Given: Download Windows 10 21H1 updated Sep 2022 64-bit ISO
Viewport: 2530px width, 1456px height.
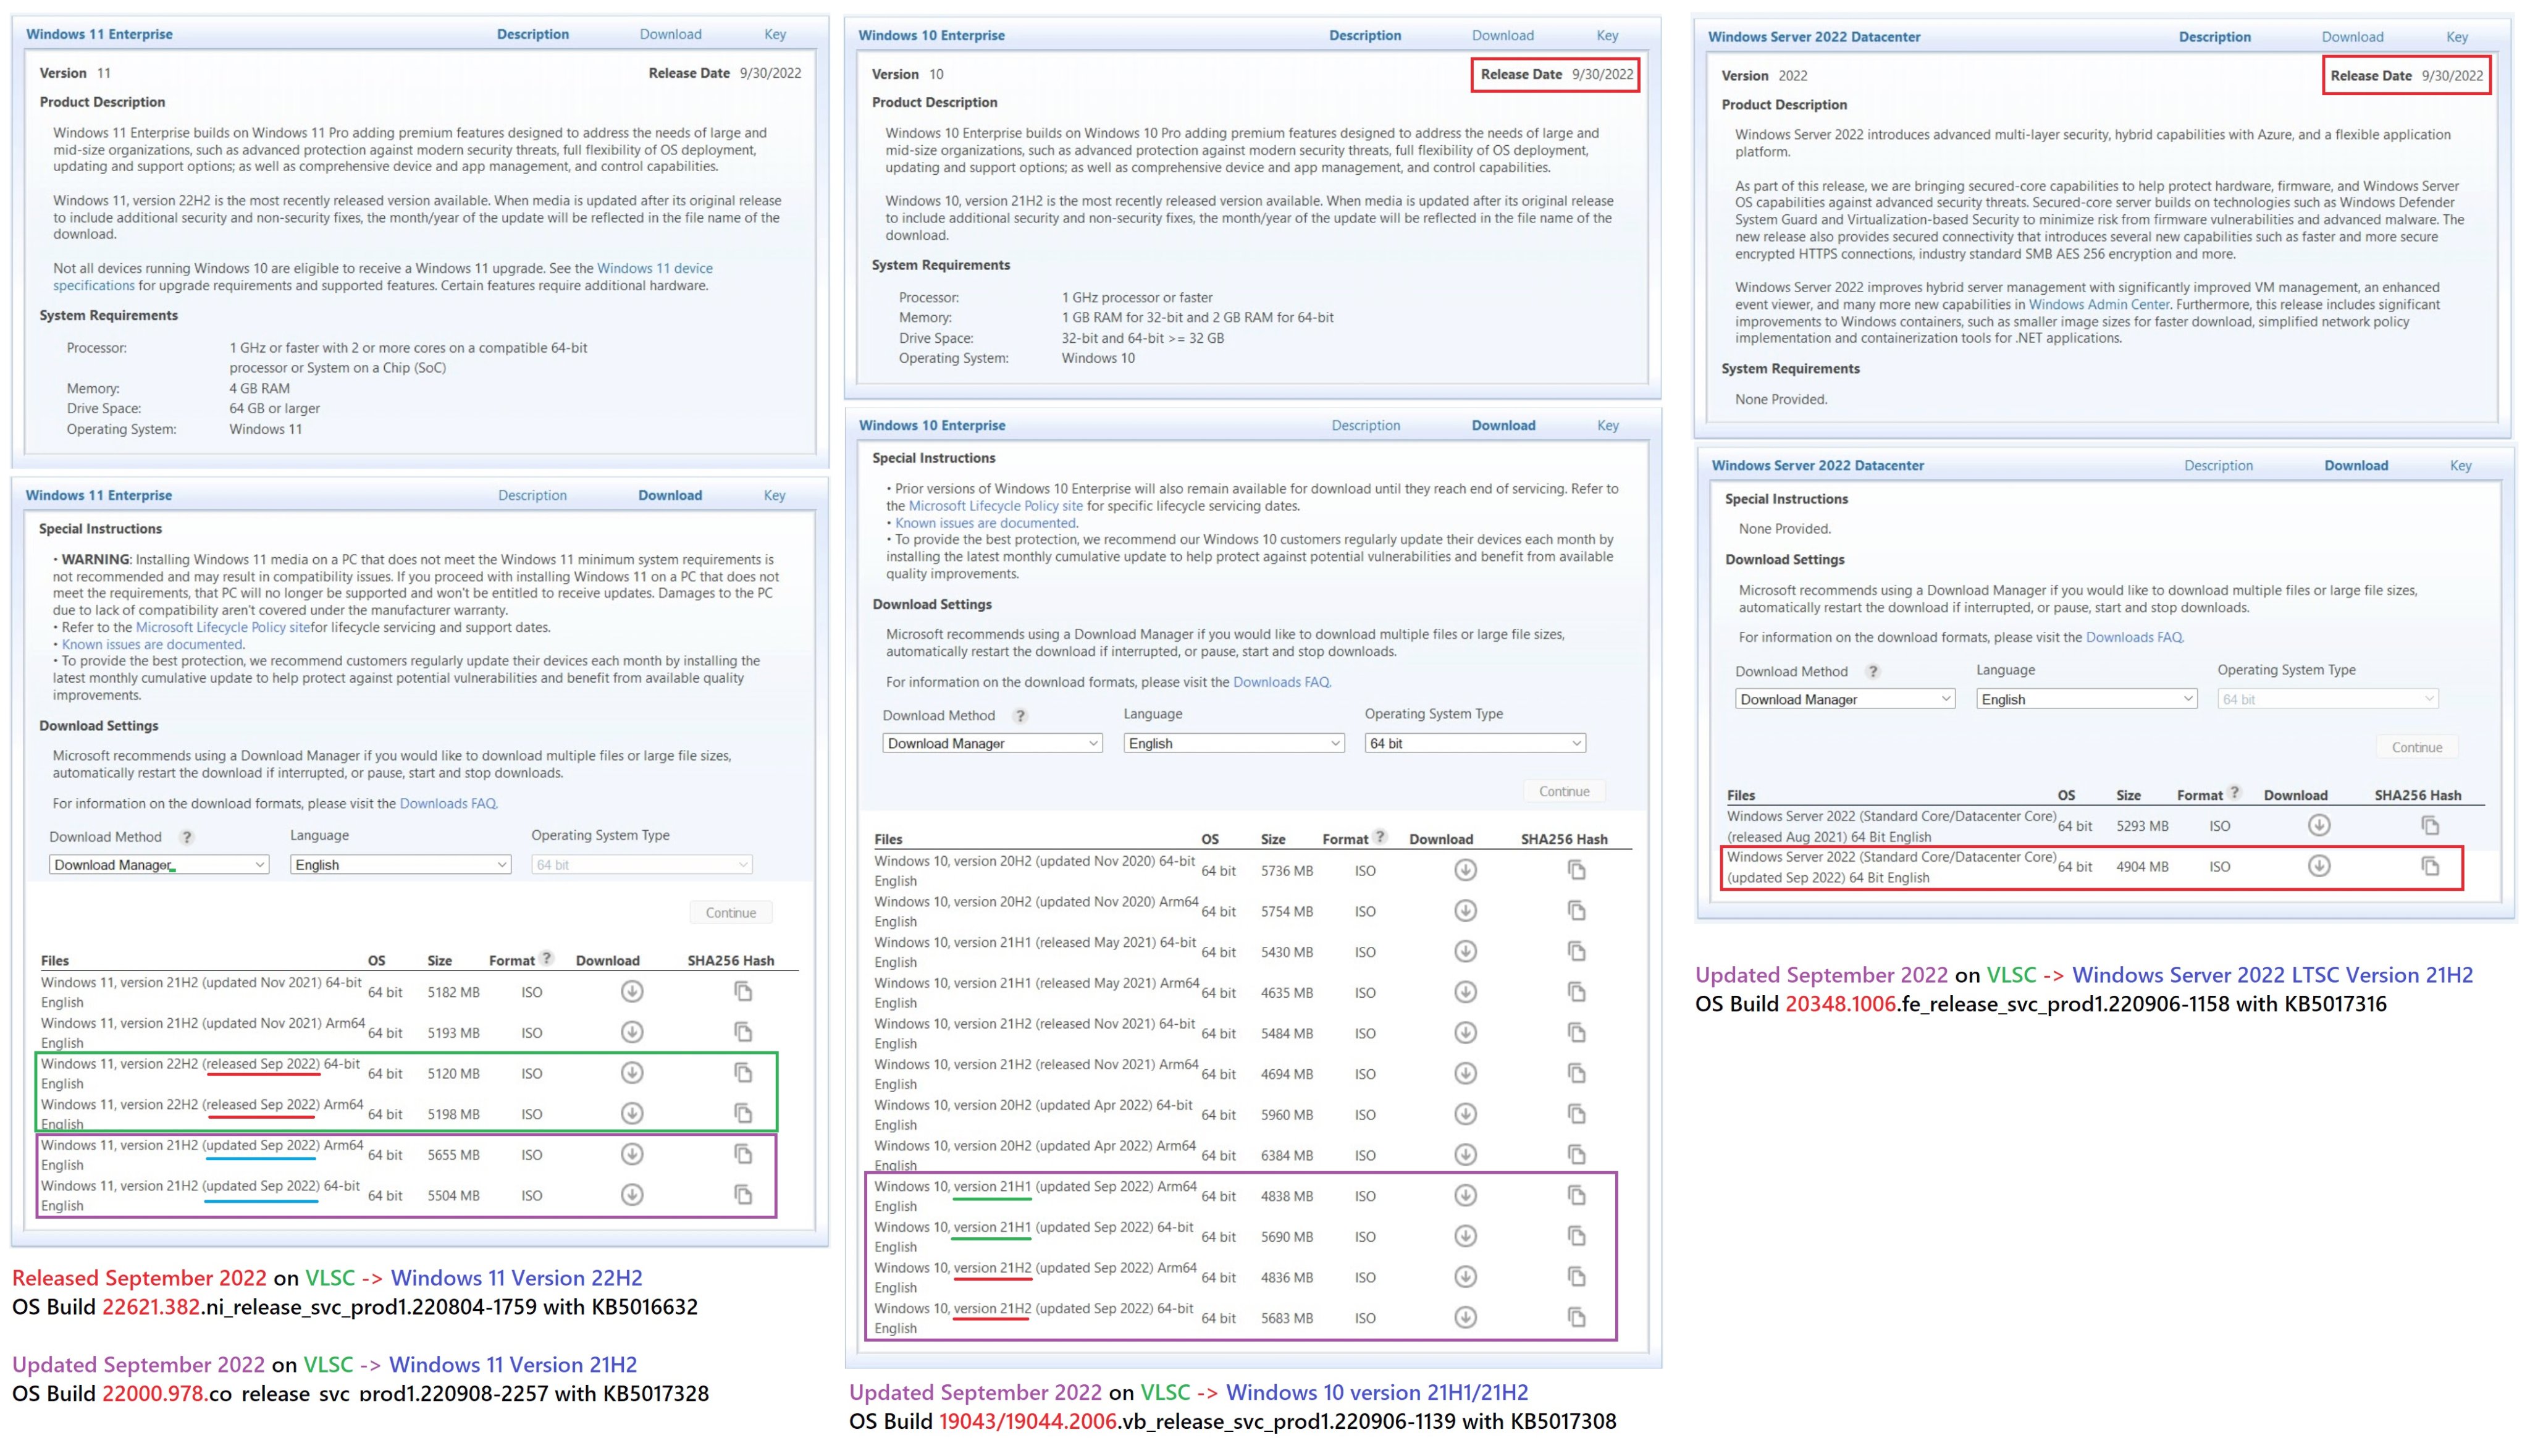Looking at the screenshot, I should coord(1465,1236).
